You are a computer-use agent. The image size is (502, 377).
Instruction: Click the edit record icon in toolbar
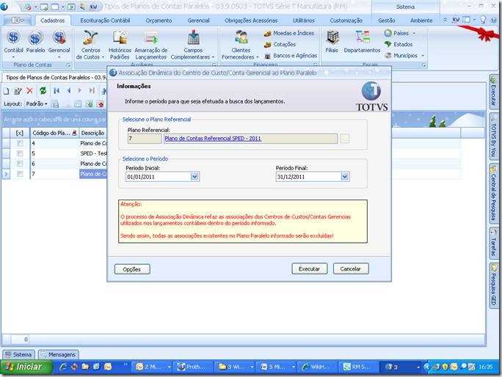[18, 91]
